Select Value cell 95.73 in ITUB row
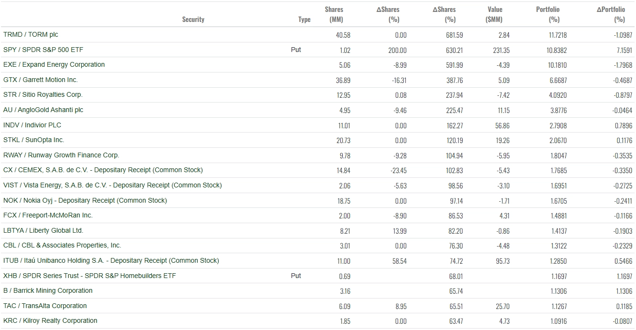 (x=503, y=261)
